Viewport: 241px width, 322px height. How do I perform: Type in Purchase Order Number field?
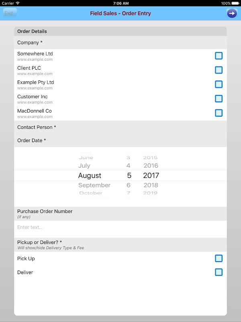[120, 227]
